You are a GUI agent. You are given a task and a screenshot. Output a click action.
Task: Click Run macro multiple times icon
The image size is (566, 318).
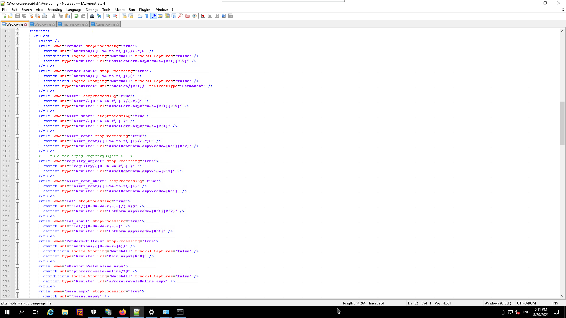click(223, 16)
